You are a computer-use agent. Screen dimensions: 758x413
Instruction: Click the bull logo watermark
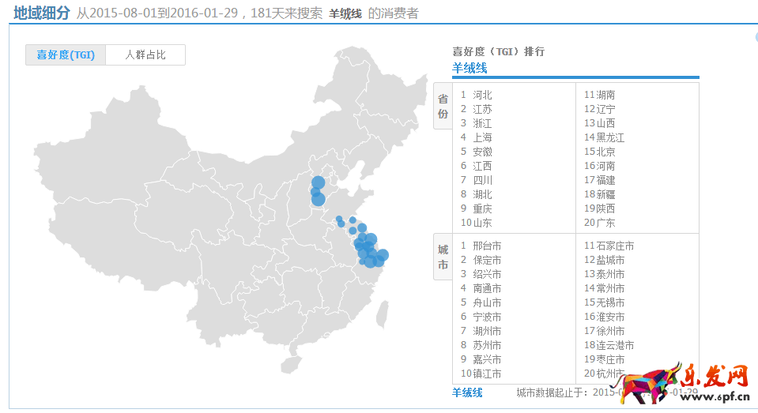pyautogui.click(x=656, y=383)
